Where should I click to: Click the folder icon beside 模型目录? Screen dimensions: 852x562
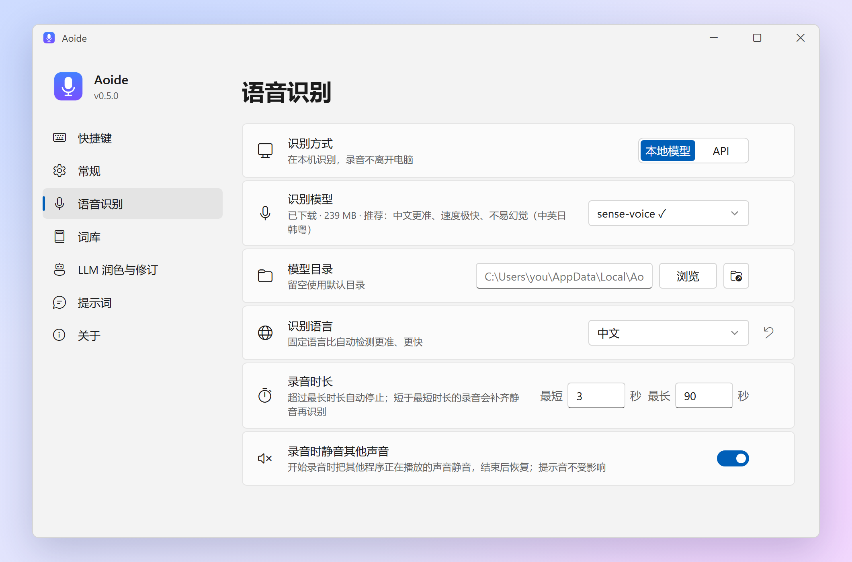(x=265, y=276)
